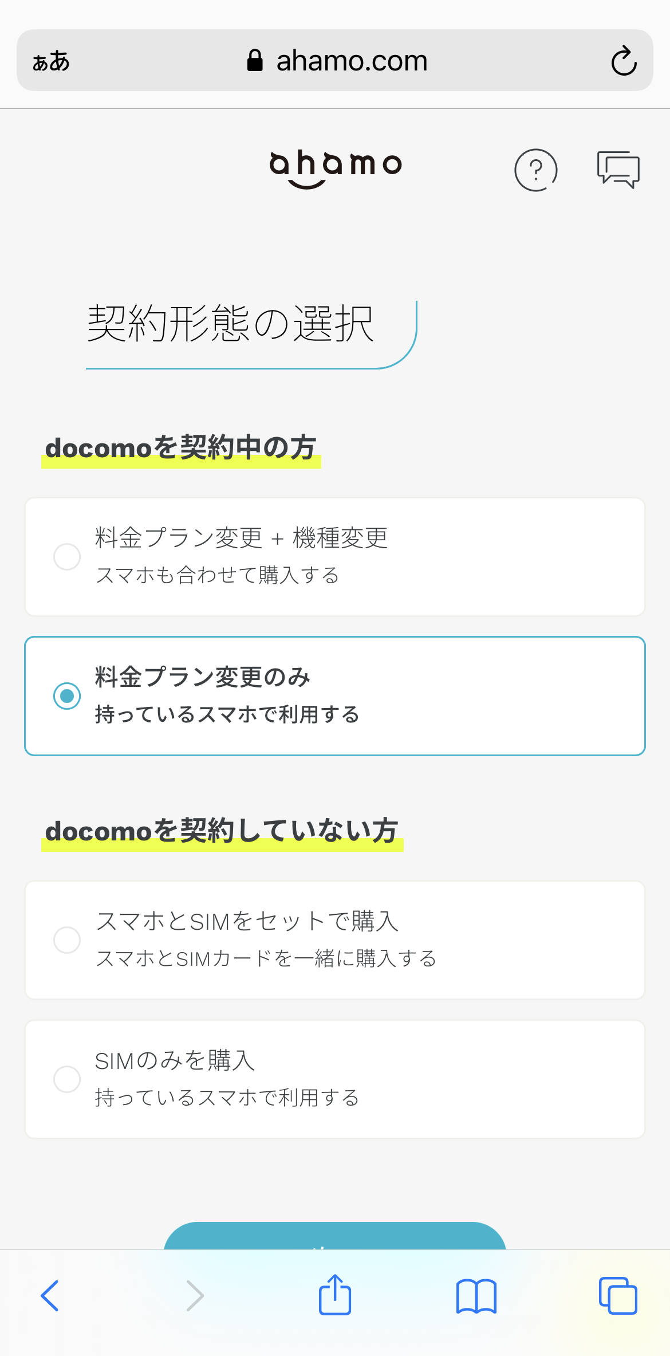This screenshot has width=670, height=1356.
Task: Select 料金プラン変更 + 機種変更 radio button
Action: point(67,557)
